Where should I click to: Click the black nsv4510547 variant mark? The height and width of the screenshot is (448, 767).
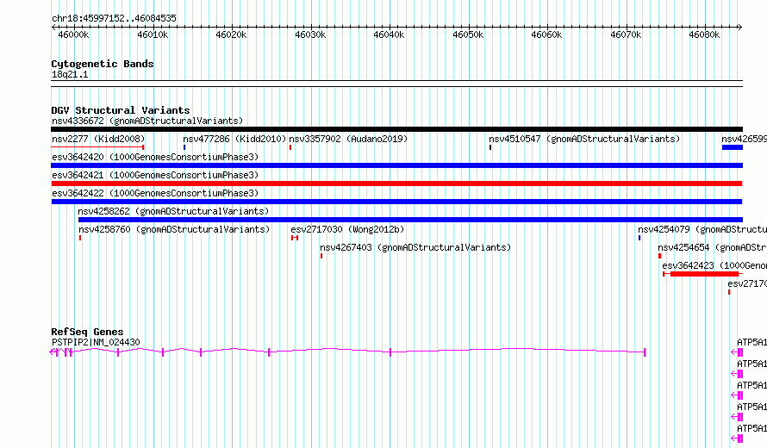pyautogui.click(x=490, y=147)
